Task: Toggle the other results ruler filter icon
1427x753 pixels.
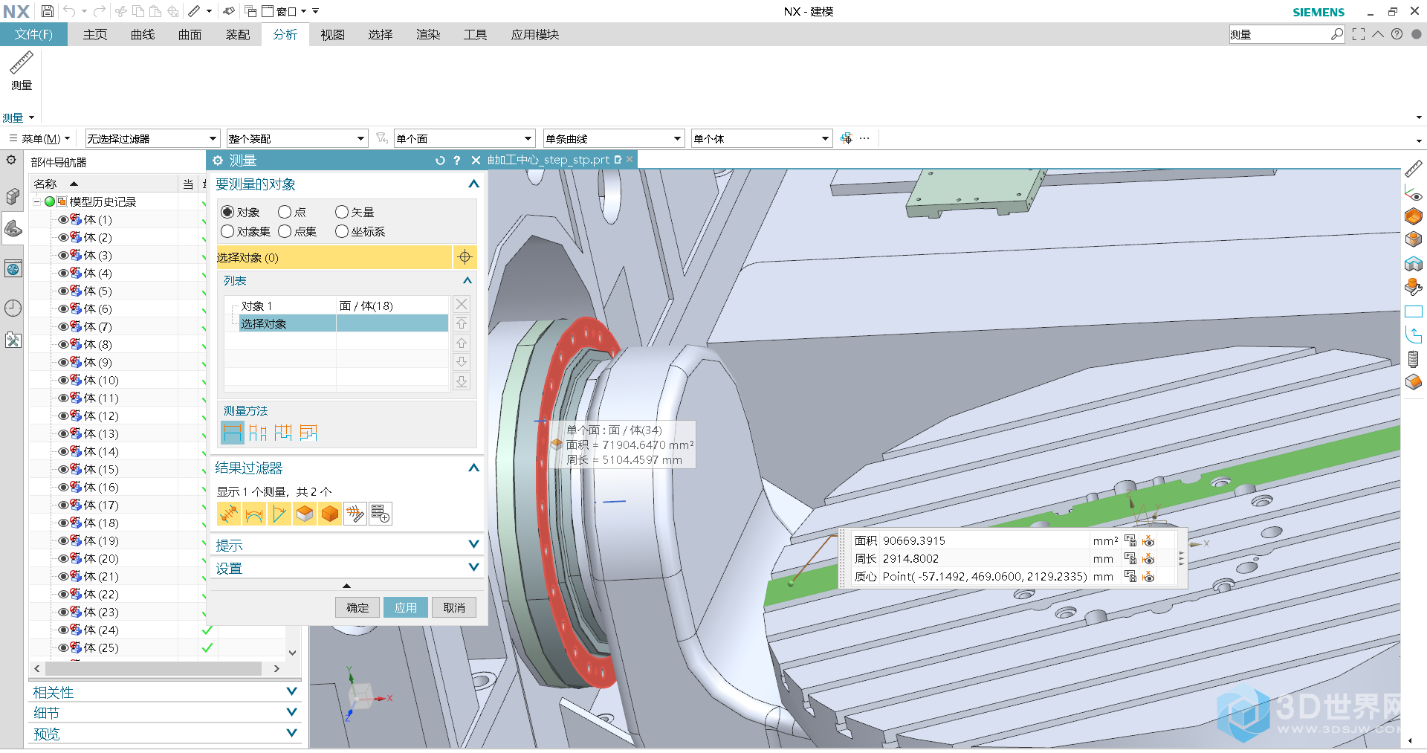Action: [355, 514]
